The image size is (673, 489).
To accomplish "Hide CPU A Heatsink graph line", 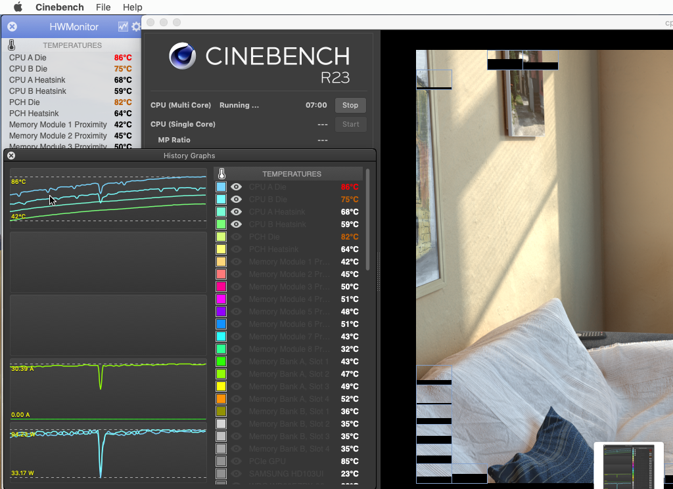I will click(x=236, y=212).
